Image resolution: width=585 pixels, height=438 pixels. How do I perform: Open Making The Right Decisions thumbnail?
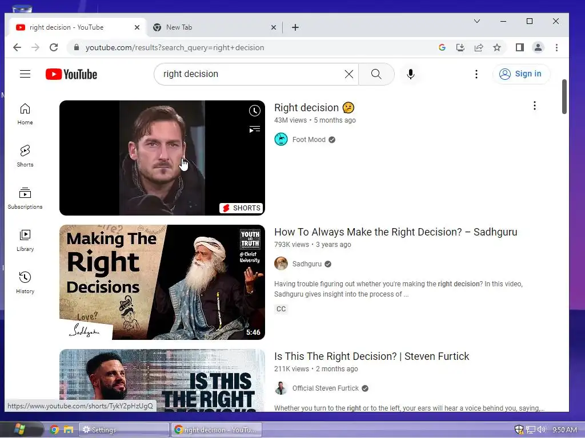(x=162, y=282)
